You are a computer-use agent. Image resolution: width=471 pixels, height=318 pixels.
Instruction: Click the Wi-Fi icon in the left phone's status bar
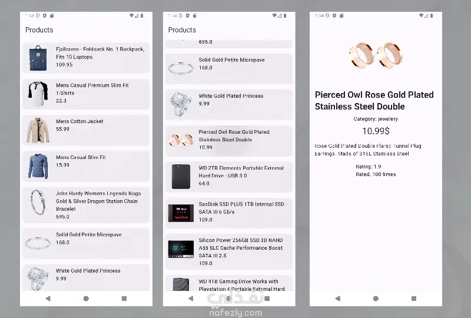click(x=131, y=16)
